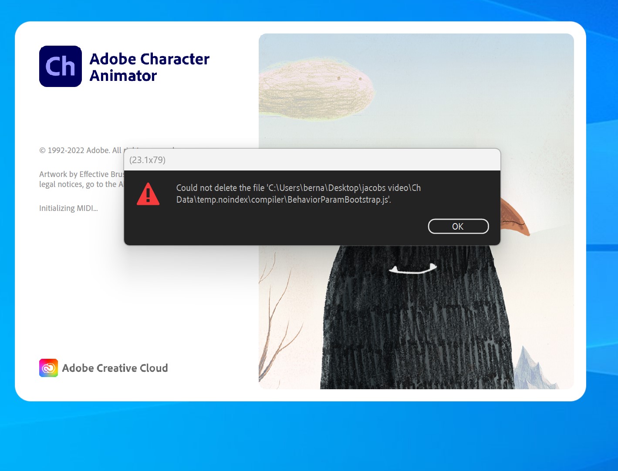This screenshot has width=618, height=471.
Task: Click the Adobe Creative Cloud rainbow icon
Action: (48, 367)
